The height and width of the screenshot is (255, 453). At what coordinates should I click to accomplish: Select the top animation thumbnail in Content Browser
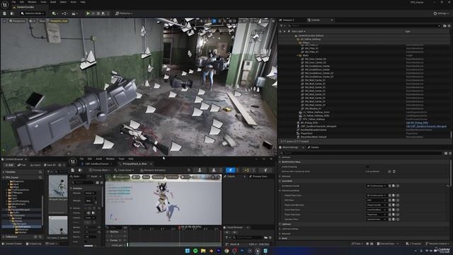[58, 186]
